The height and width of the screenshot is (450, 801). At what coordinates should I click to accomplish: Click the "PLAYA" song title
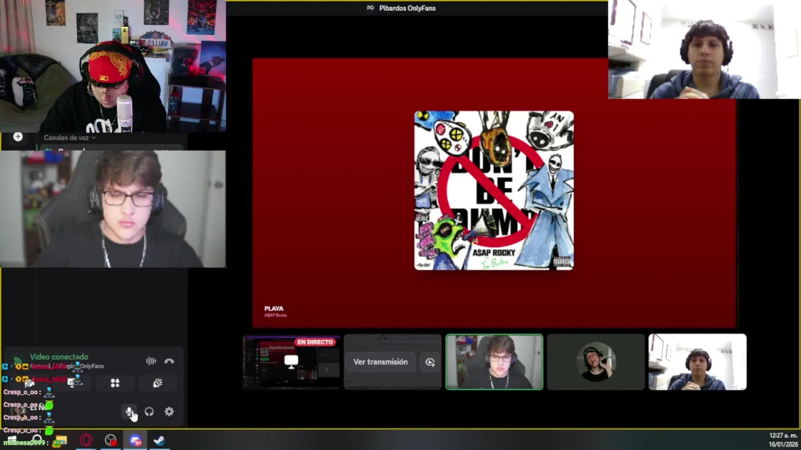coord(274,308)
